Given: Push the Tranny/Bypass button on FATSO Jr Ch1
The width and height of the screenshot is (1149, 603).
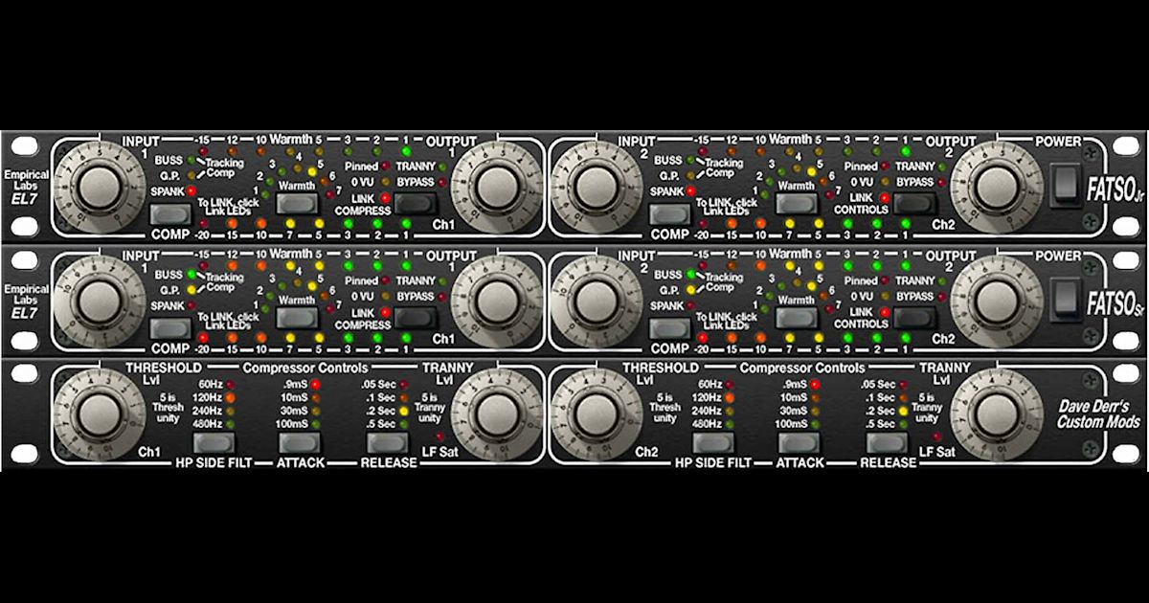Looking at the screenshot, I should point(416,203).
